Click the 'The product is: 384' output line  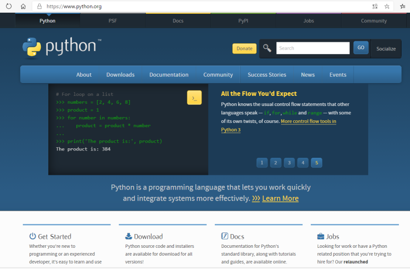coord(83,149)
